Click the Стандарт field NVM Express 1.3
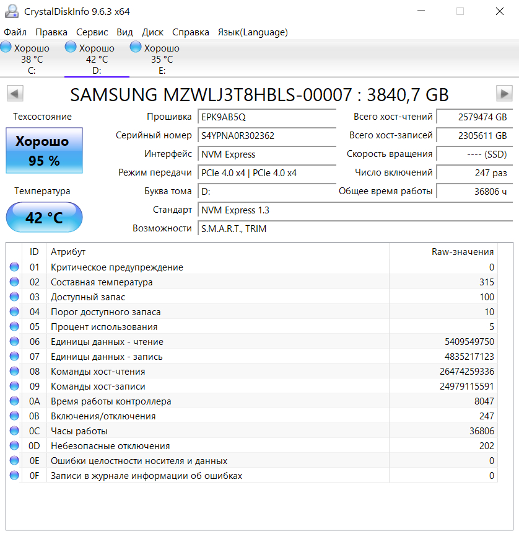 click(355, 210)
